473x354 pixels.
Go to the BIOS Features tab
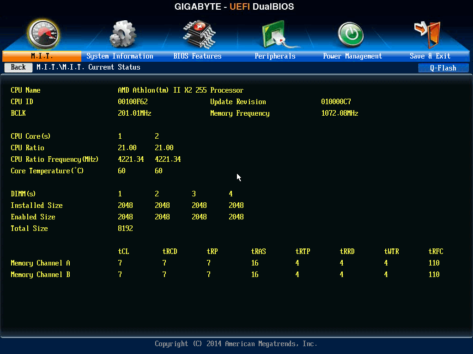click(197, 56)
